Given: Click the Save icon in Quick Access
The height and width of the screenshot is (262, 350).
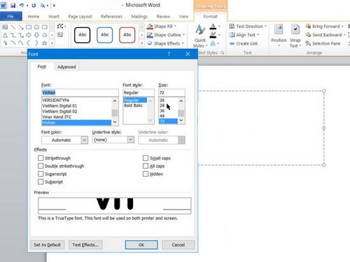Looking at the screenshot, I should pyautogui.click(x=13, y=5).
